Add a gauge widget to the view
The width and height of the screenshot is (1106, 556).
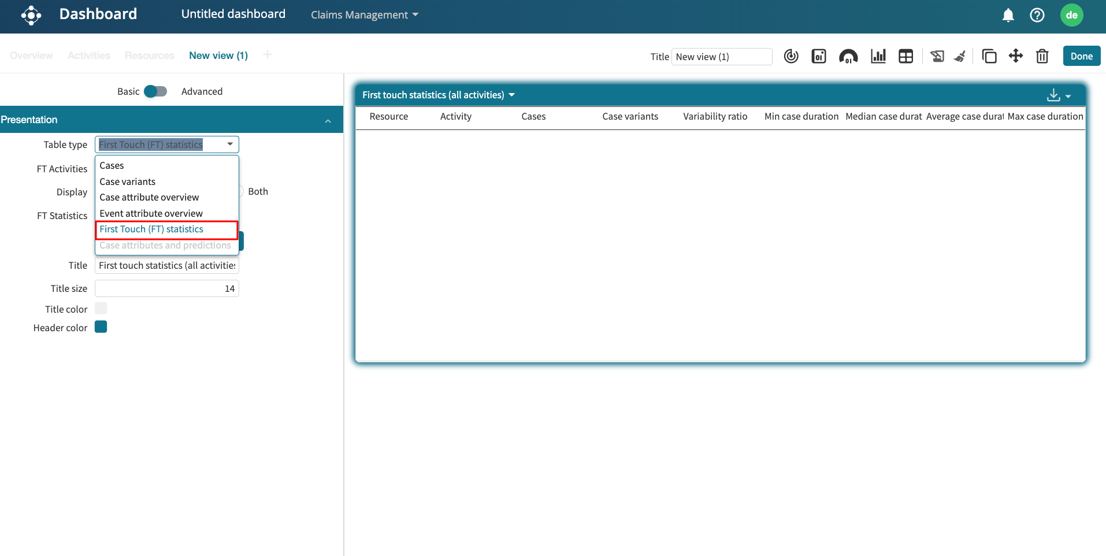pos(848,56)
